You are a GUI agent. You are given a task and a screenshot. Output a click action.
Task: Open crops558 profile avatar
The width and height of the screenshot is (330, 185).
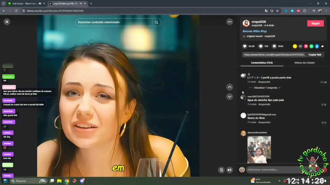coord(246,23)
